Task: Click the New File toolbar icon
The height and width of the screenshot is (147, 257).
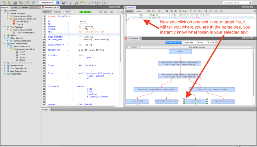Action: 4,3
